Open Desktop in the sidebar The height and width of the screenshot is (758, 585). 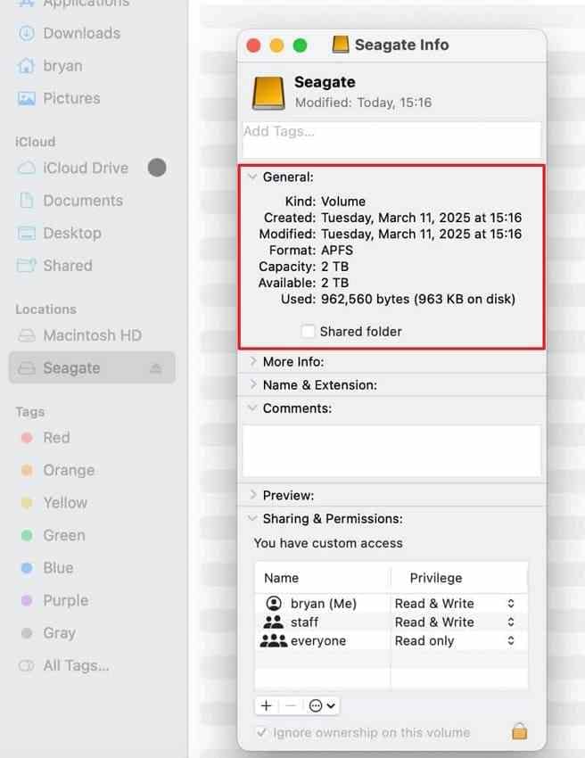[72, 233]
